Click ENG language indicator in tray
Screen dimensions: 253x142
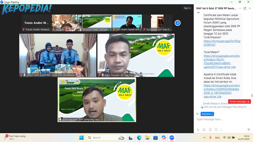[x=217, y=138]
